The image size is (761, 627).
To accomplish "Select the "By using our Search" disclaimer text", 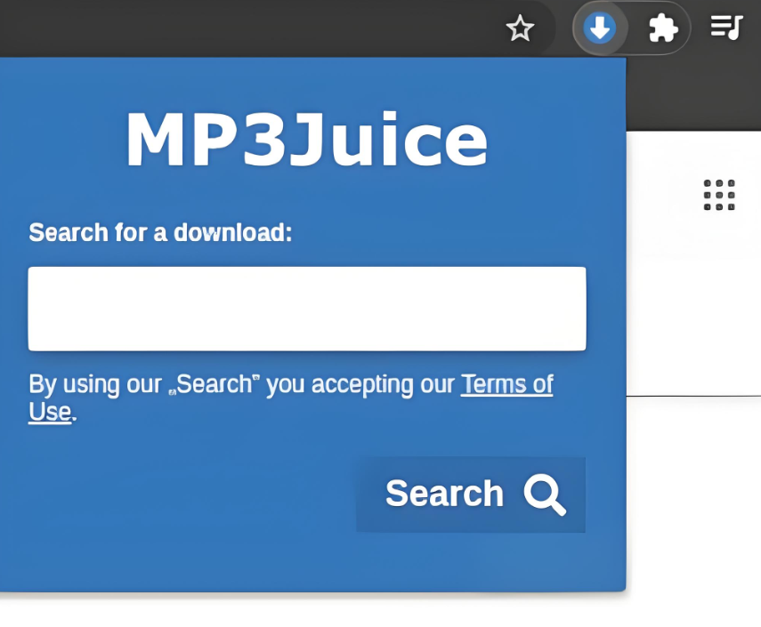I will click(x=291, y=398).
